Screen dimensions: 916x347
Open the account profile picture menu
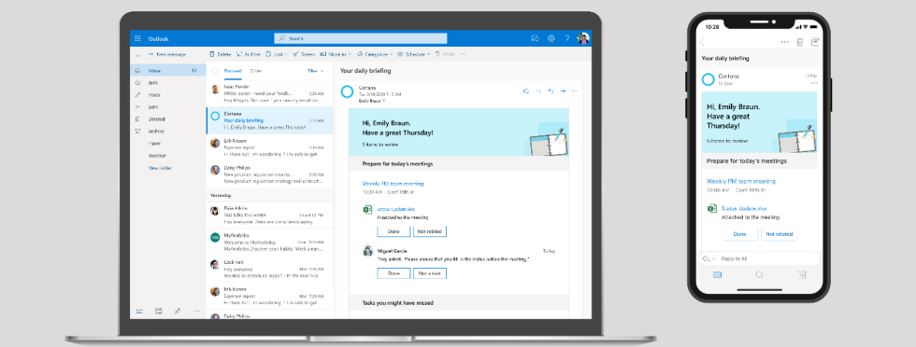[x=583, y=38]
